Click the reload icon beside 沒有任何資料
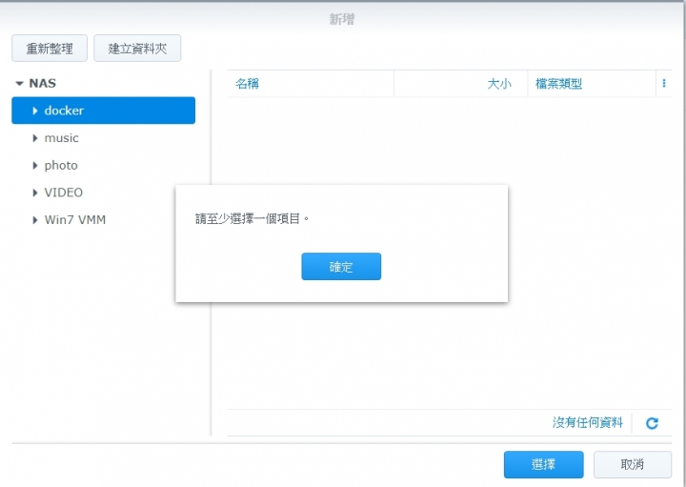The image size is (686, 487). coord(652,423)
